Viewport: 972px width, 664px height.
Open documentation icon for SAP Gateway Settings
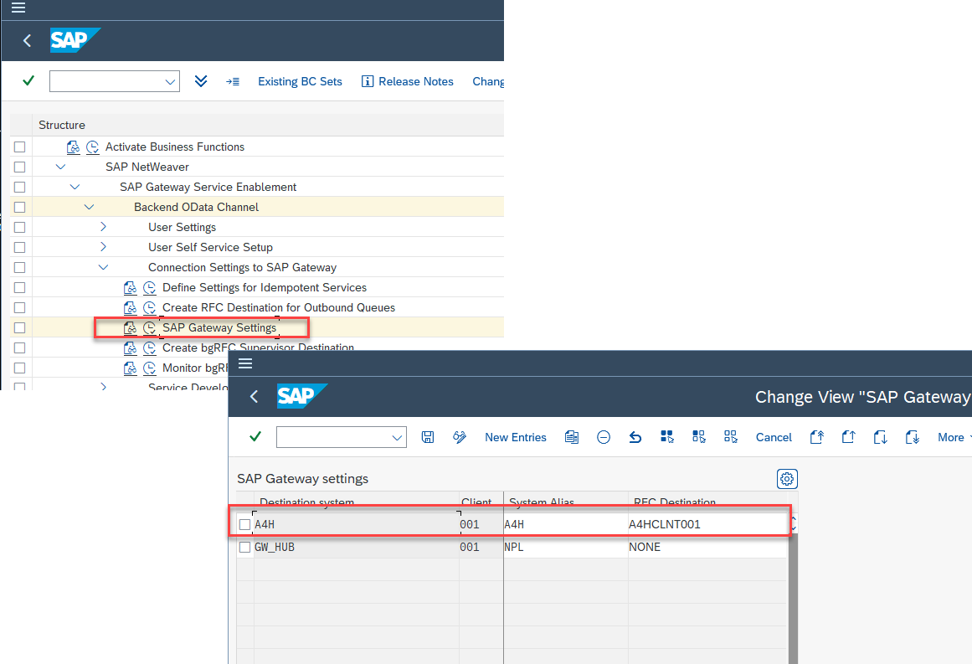tap(130, 327)
